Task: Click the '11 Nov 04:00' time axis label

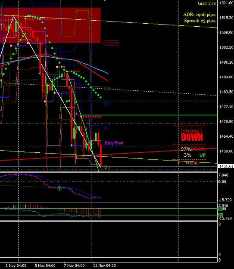Action: pyautogui.click(x=104, y=266)
